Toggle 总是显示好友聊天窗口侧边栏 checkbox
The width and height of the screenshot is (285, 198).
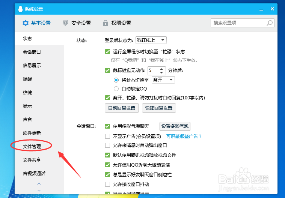pyautogui.click(x=108, y=175)
